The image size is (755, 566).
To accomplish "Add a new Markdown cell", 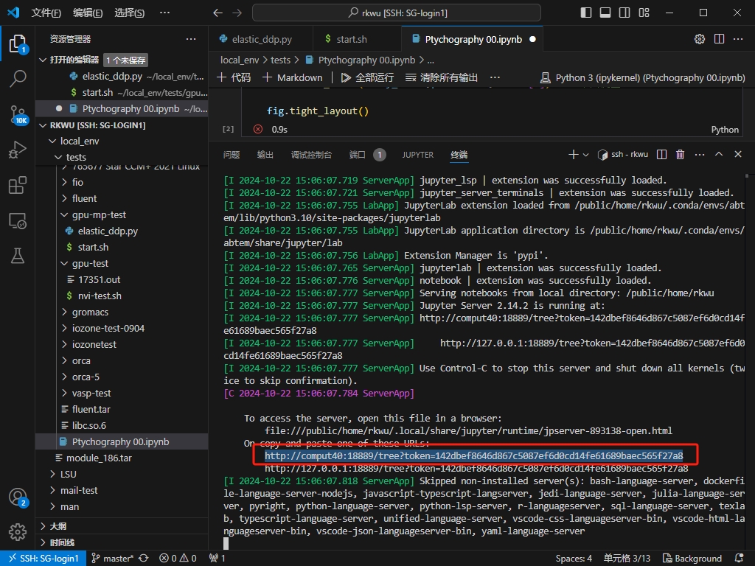I will tap(293, 77).
